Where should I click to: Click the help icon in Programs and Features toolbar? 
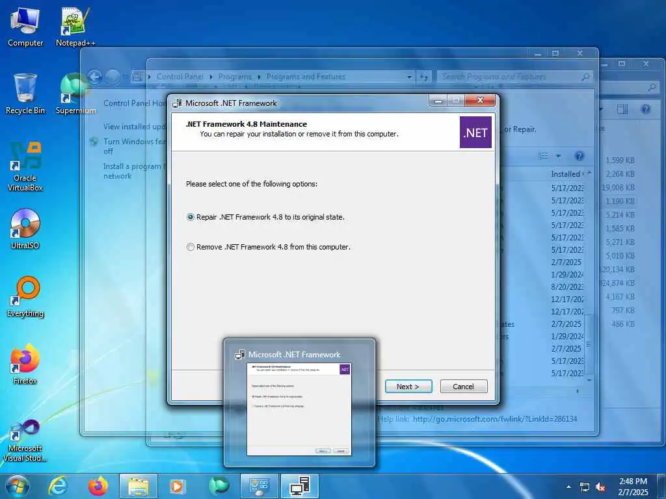(x=579, y=156)
